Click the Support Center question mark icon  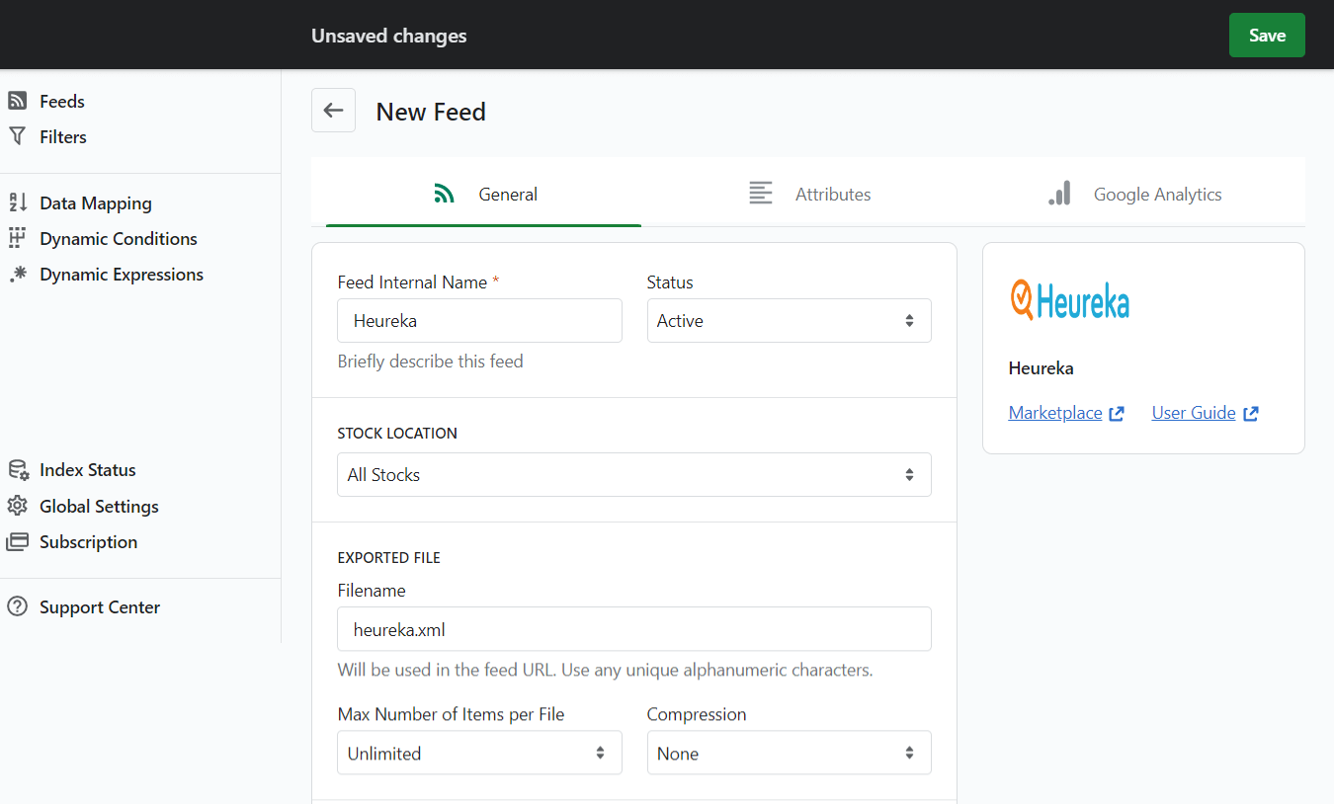click(x=17, y=606)
